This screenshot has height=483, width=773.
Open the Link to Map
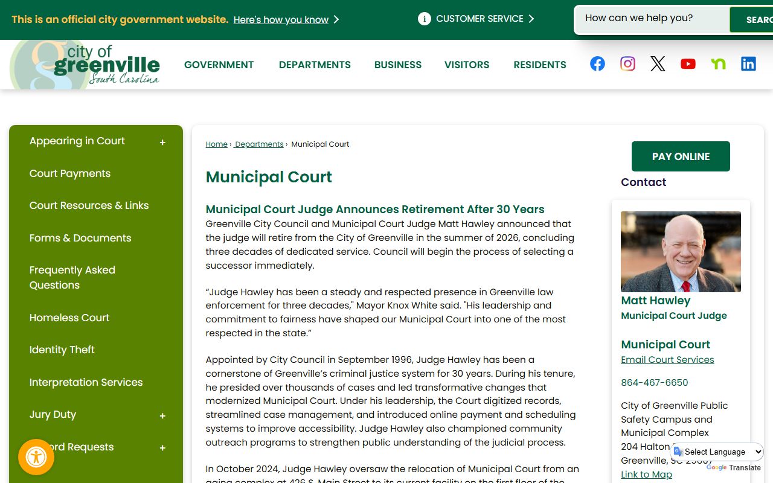646,475
